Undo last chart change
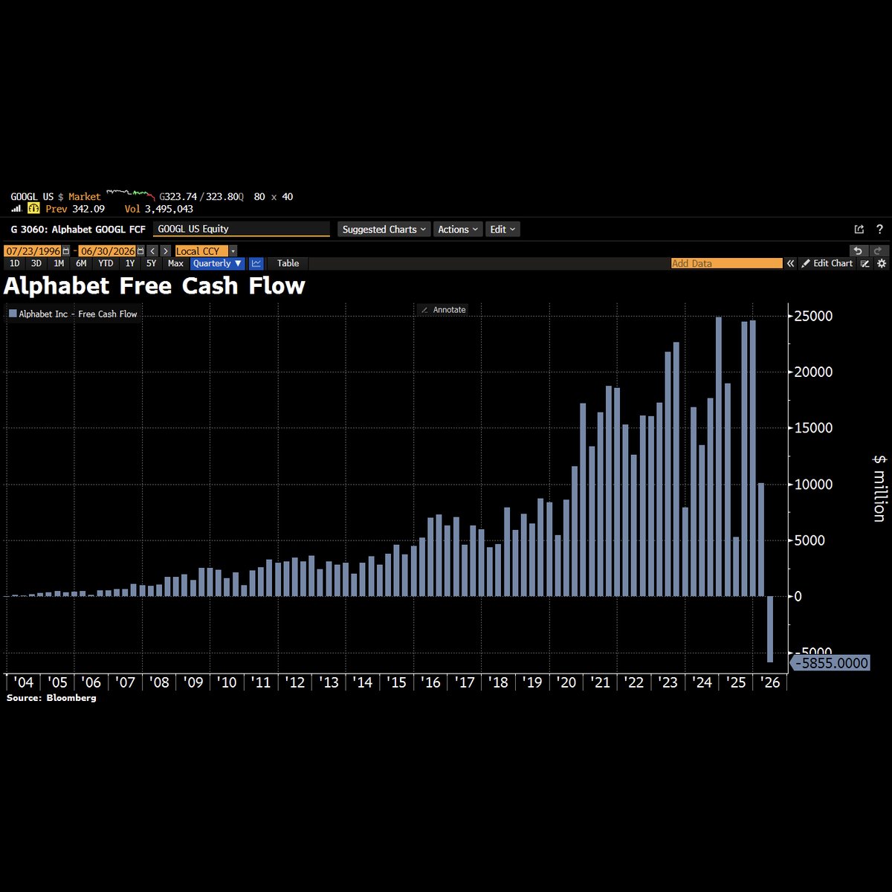 coord(859,251)
